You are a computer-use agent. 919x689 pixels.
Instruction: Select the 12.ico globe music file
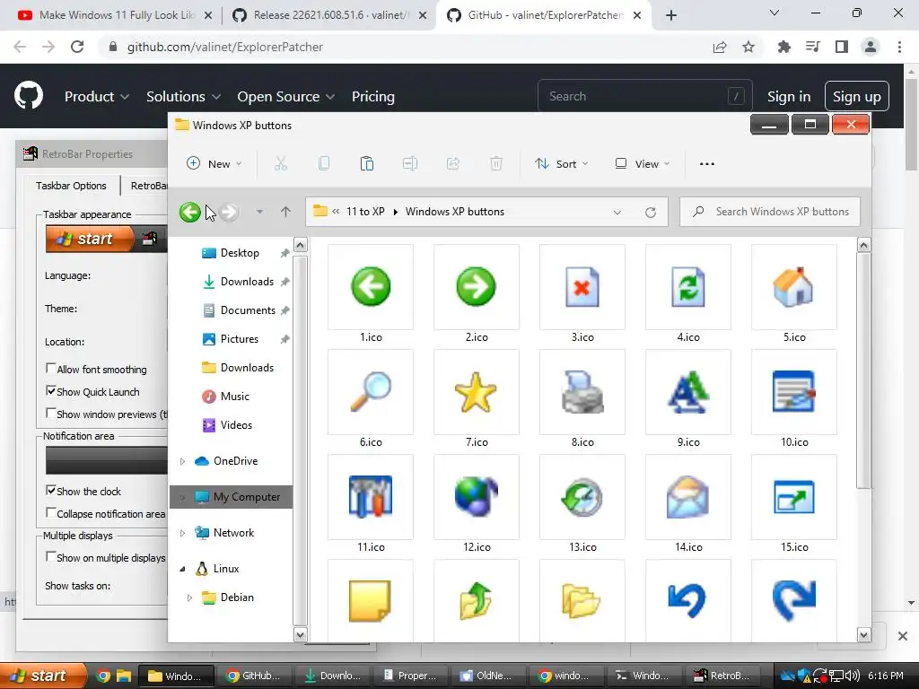tap(477, 504)
